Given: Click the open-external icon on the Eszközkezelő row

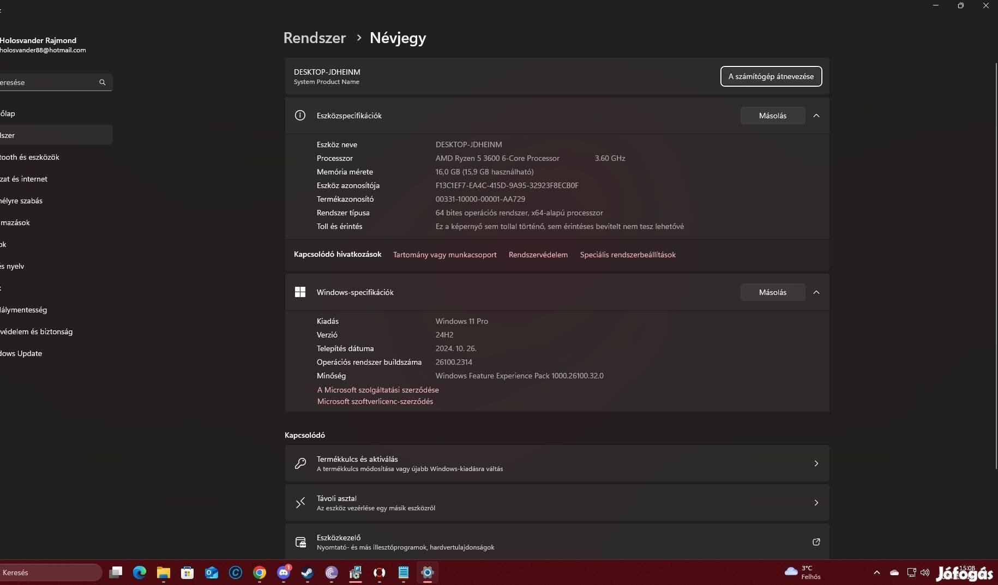Looking at the screenshot, I should (816, 542).
